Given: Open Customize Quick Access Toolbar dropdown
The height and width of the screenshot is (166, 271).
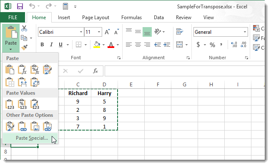Looking at the screenshot, I should (x=75, y=7).
